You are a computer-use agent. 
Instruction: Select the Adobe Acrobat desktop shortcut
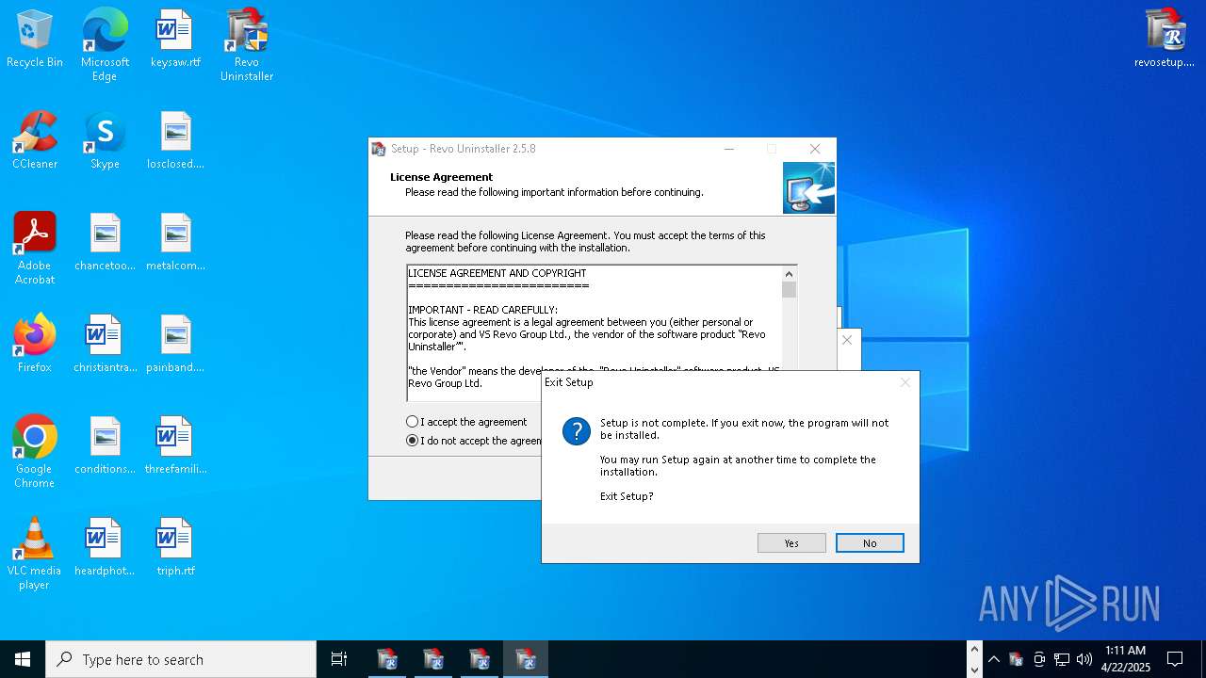point(35,249)
